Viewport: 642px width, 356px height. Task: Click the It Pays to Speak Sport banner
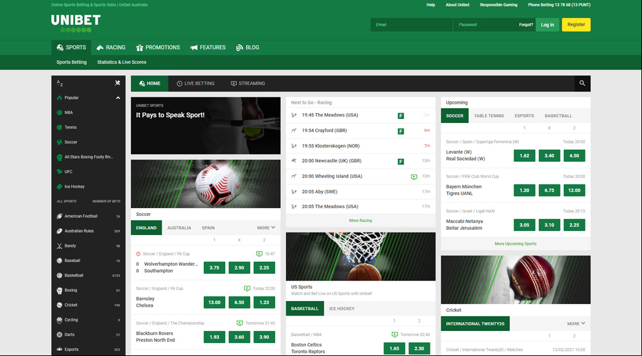[x=205, y=125]
